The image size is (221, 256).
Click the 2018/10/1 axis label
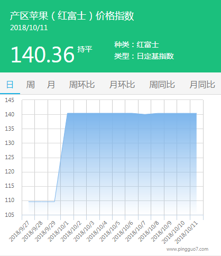pos(58,231)
